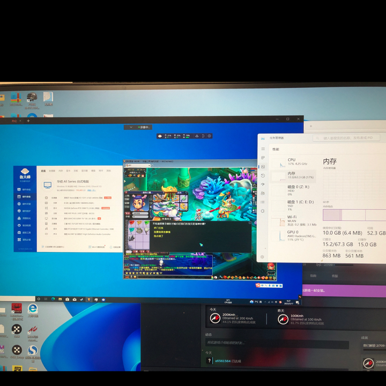Open Microsoft Store on remote taskbar
Image resolution: width=386 pixels, height=386 pixels.
[67, 299]
